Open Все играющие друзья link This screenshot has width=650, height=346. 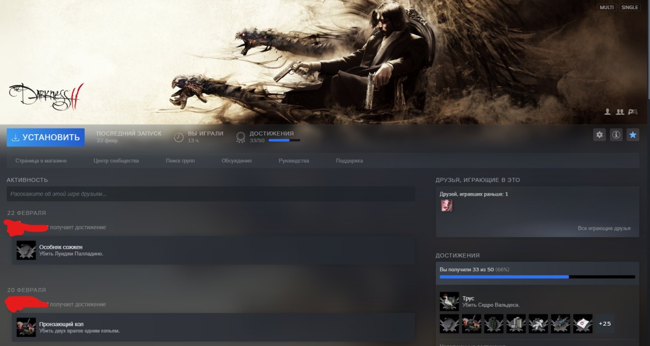[604, 228]
